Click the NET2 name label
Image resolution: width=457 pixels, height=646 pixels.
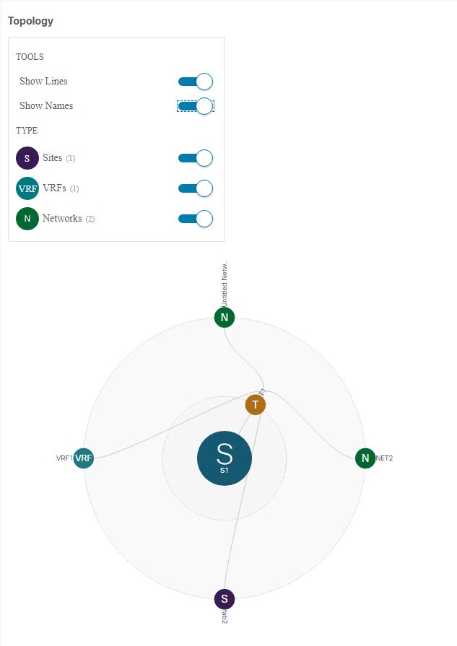coord(384,458)
